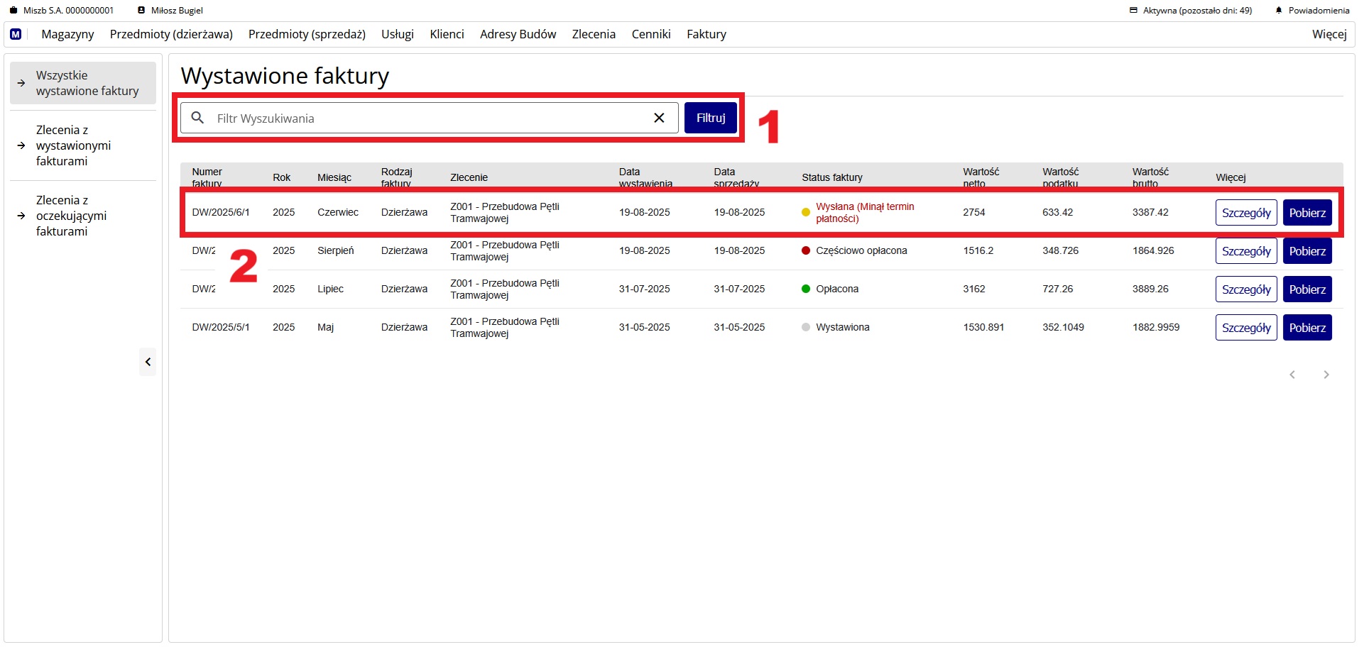Clear the search filter with X icon
The height and width of the screenshot is (647, 1359).
coord(659,118)
